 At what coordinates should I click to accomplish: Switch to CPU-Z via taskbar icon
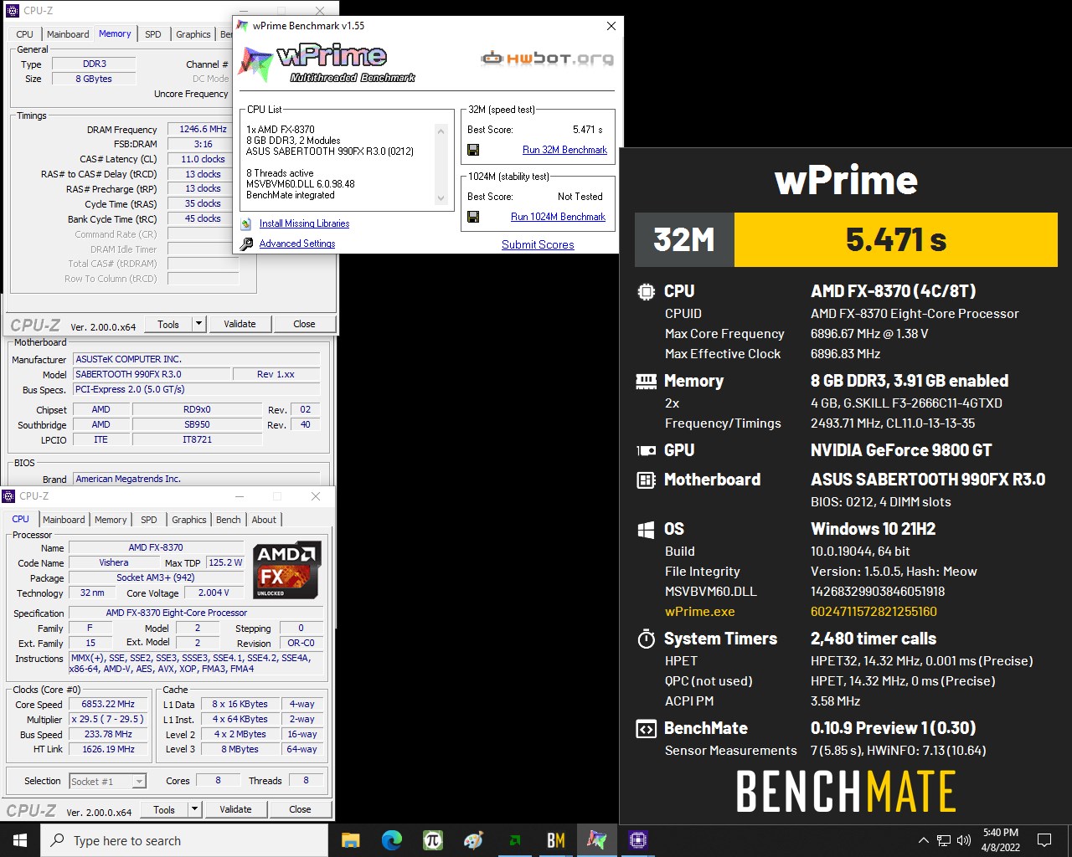pos(638,840)
